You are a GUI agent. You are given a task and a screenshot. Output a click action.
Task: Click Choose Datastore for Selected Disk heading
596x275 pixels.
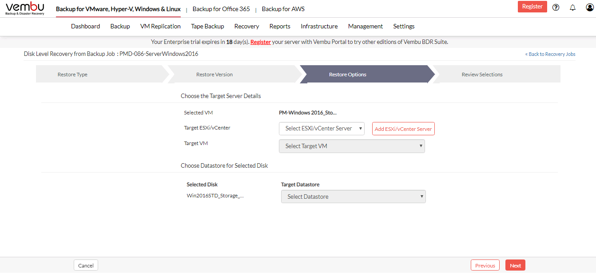224,165
